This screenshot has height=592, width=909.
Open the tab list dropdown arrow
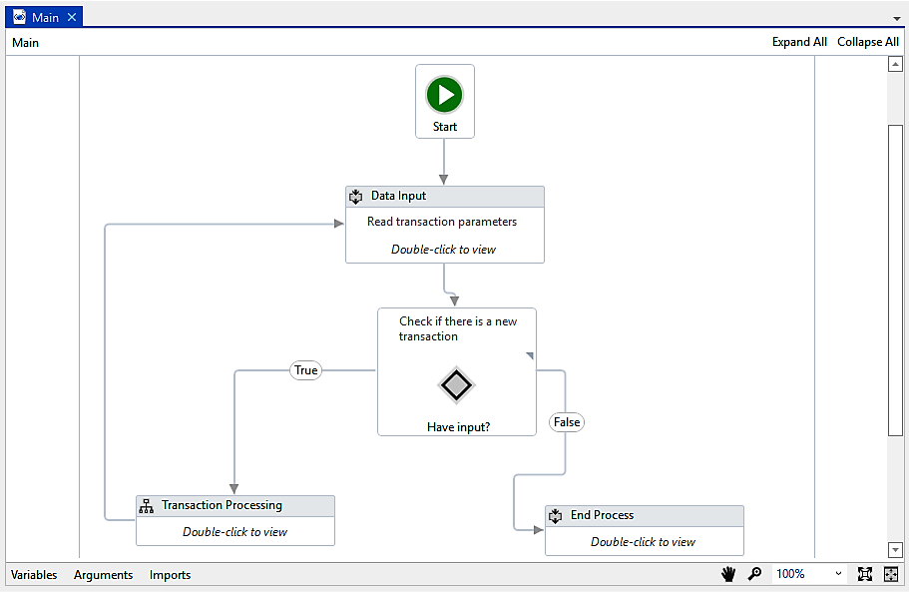point(897,19)
